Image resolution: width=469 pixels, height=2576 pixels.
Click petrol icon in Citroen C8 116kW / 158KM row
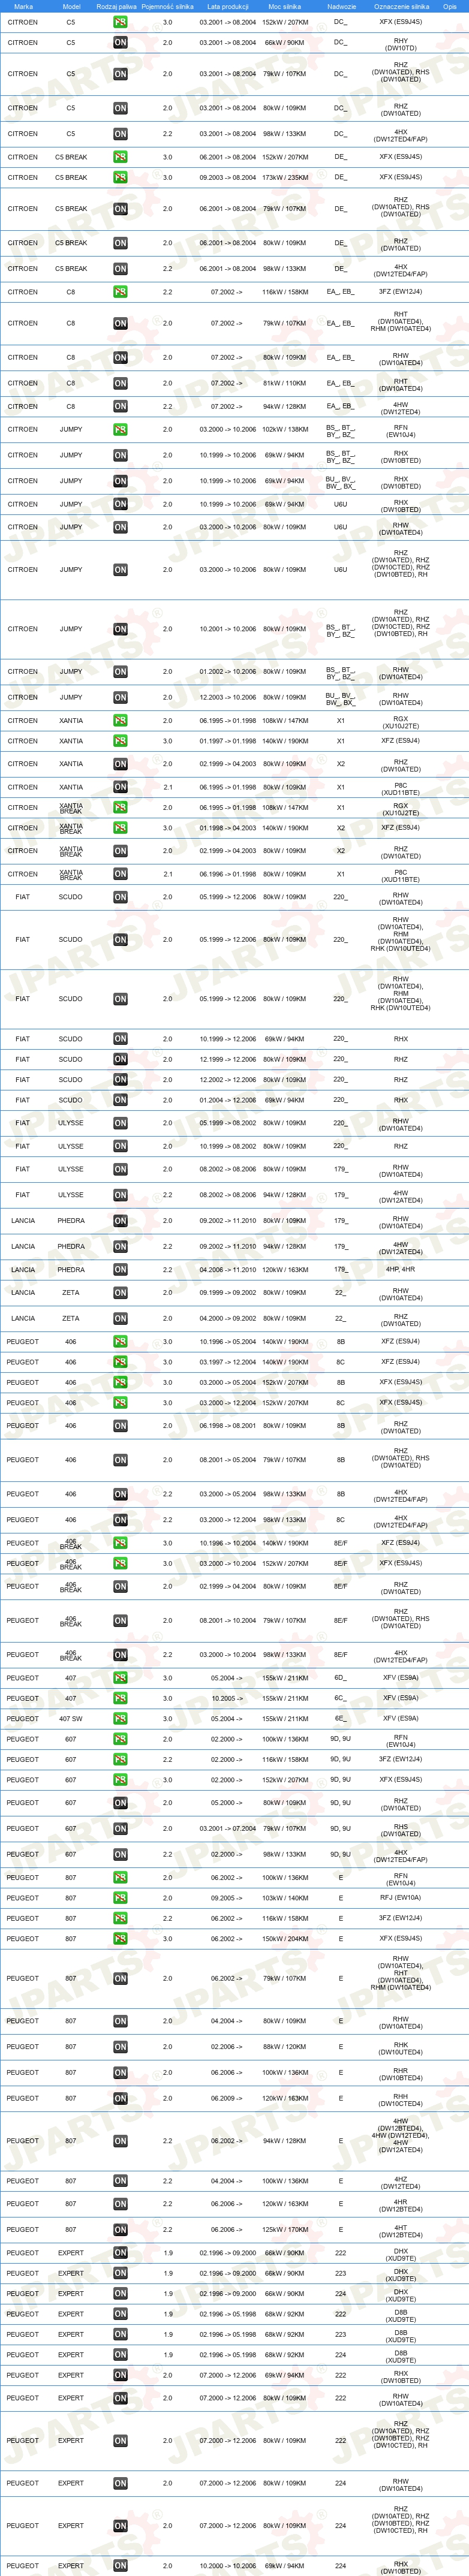tap(120, 292)
